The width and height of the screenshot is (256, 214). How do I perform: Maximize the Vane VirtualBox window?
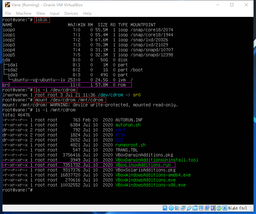pyautogui.click(x=232, y=5)
